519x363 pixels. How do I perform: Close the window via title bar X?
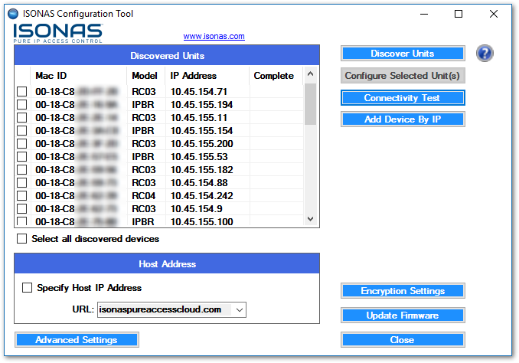coord(494,14)
